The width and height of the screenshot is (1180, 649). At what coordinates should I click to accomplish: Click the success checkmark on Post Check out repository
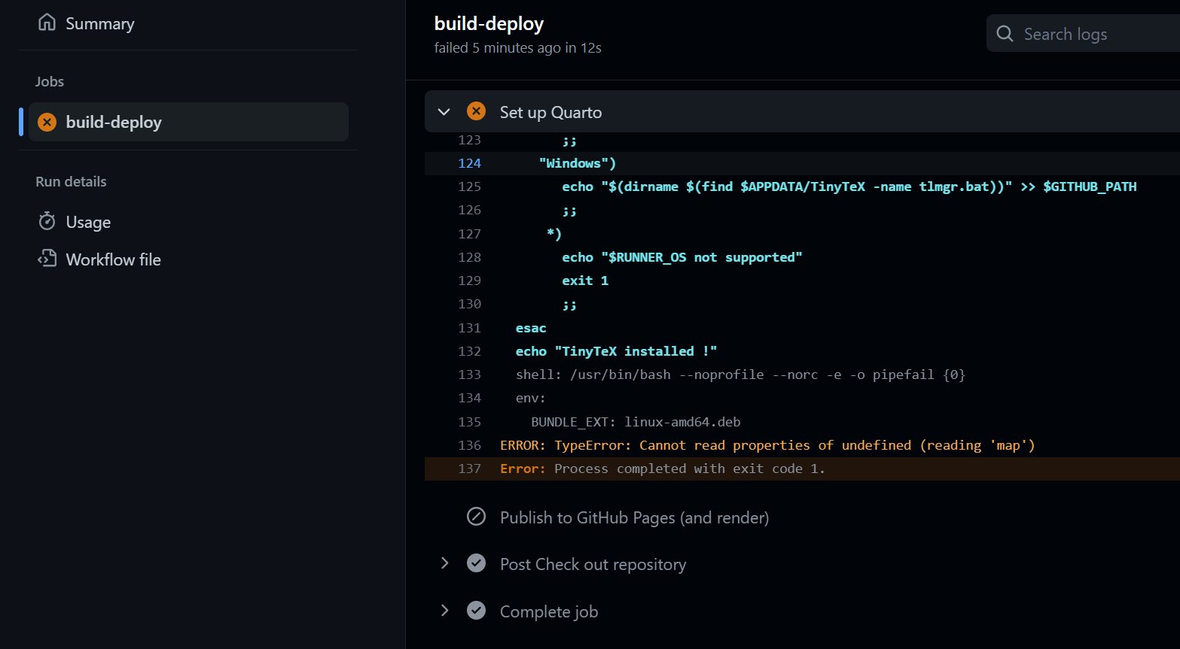coord(476,563)
